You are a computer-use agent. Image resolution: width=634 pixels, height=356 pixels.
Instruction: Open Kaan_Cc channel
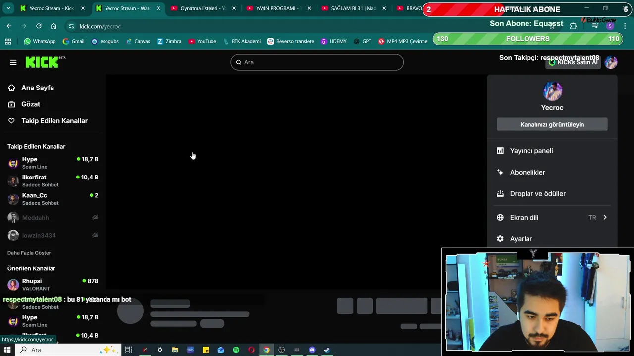pyautogui.click(x=53, y=199)
